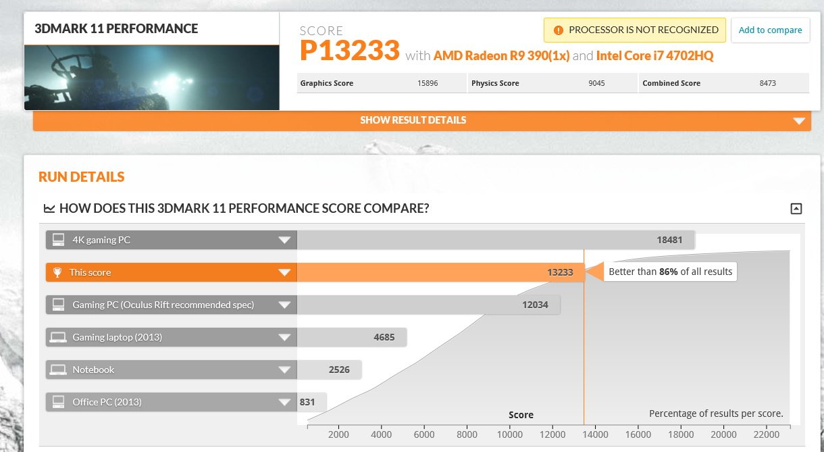
Task: Click the laptop icon beside Notebook
Action: [58, 370]
